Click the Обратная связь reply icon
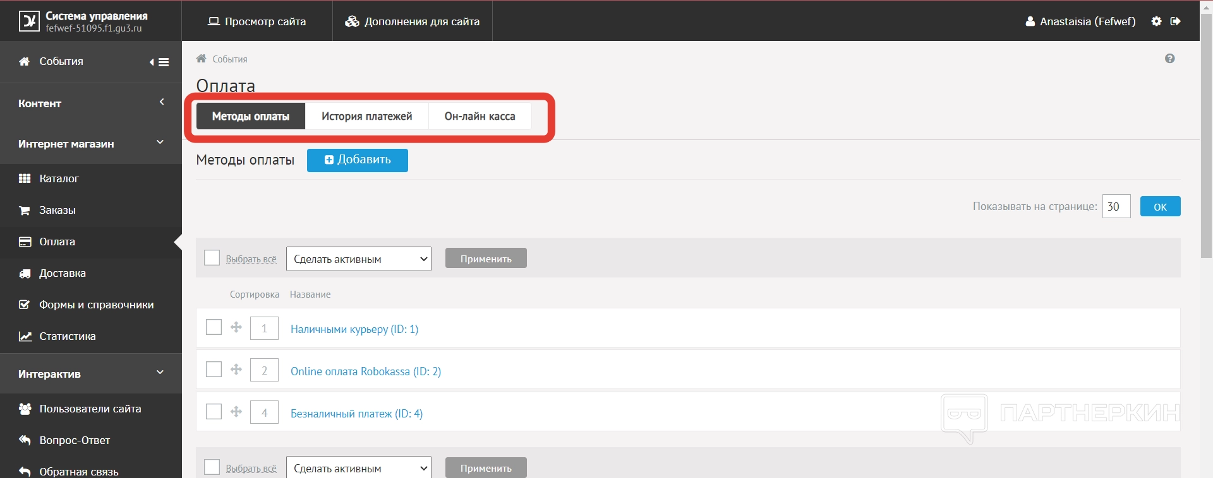Viewport: 1213px width, 478px height. tap(25, 471)
